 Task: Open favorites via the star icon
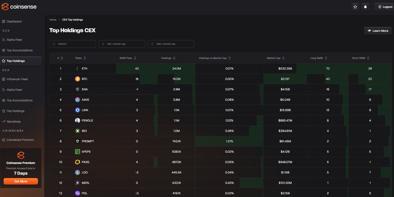(x=355, y=7)
